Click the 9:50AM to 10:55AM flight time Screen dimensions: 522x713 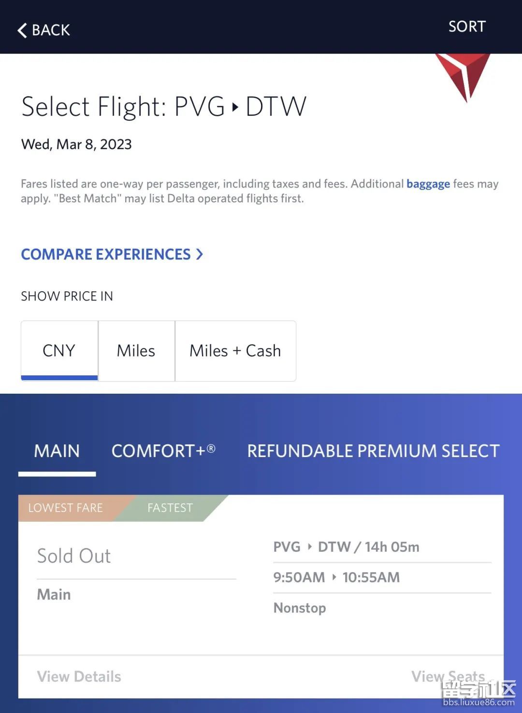point(336,577)
